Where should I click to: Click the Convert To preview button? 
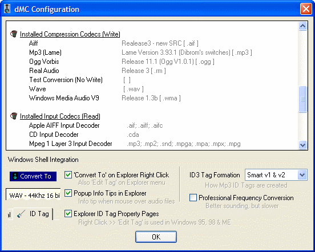[x=33, y=176]
